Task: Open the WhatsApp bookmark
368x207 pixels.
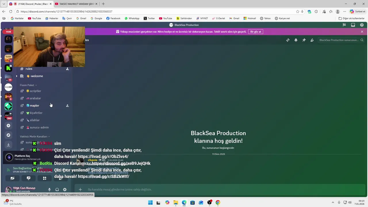Action: point(132,18)
